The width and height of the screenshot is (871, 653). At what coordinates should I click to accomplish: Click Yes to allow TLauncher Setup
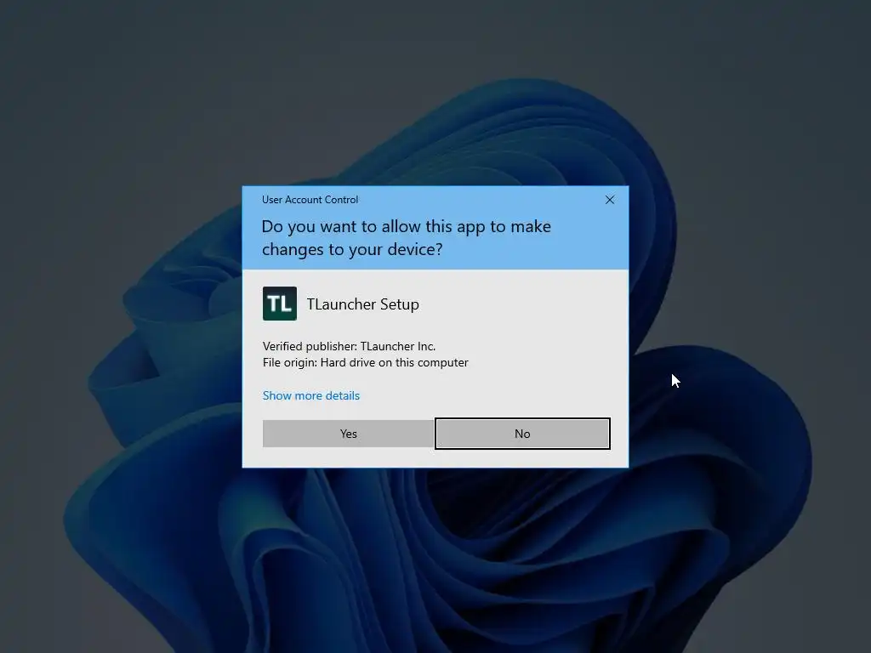point(348,434)
